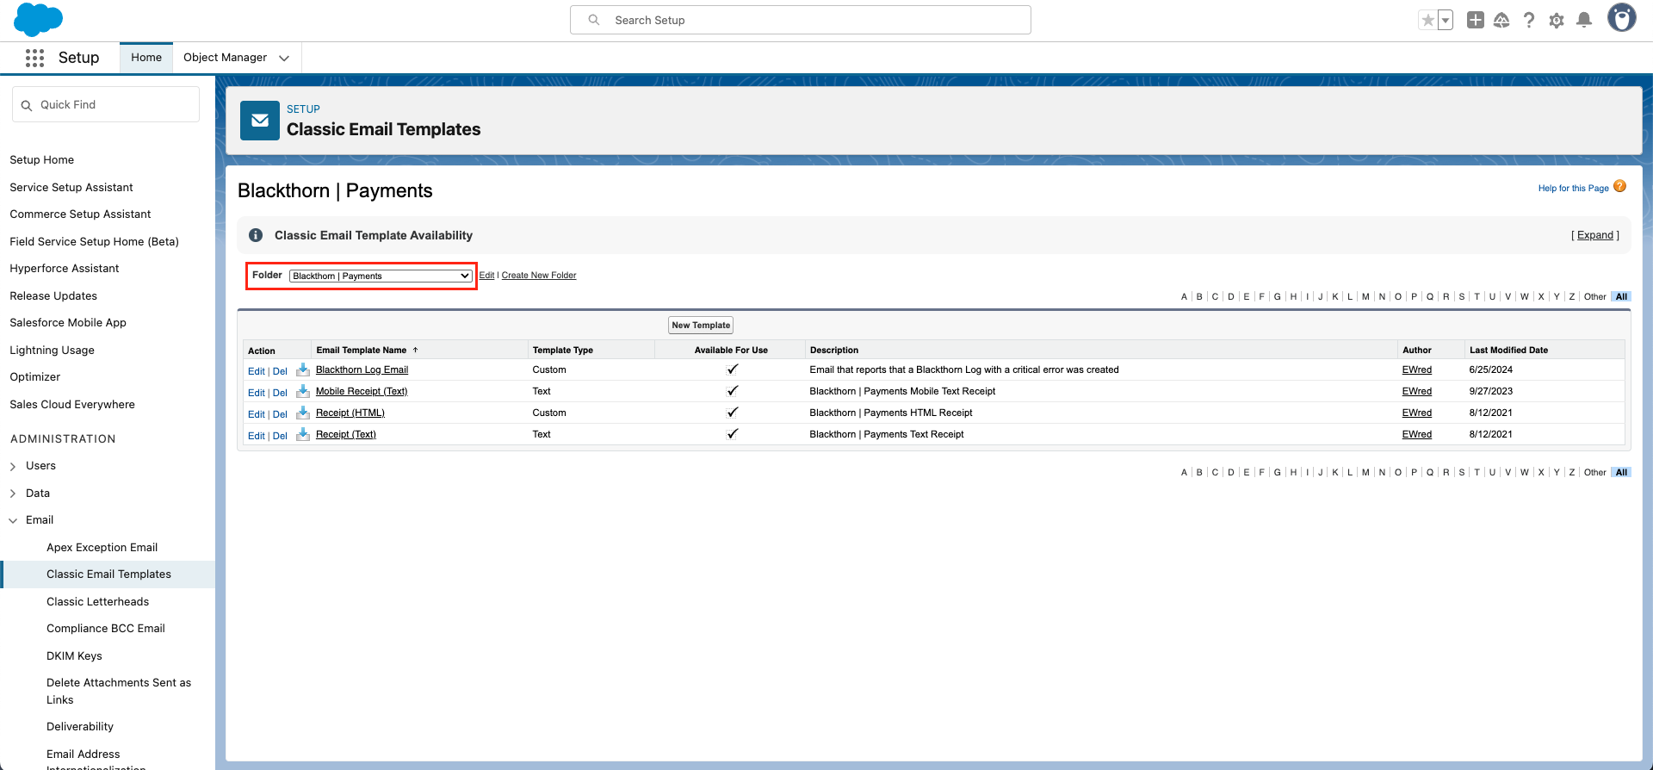Open Compliance BCC Email item
Screen dimensions: 1653x770
click(106, 629)
